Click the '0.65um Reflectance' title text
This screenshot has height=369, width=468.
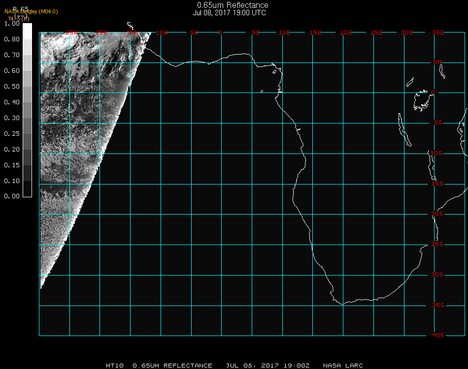pos(233,5)
